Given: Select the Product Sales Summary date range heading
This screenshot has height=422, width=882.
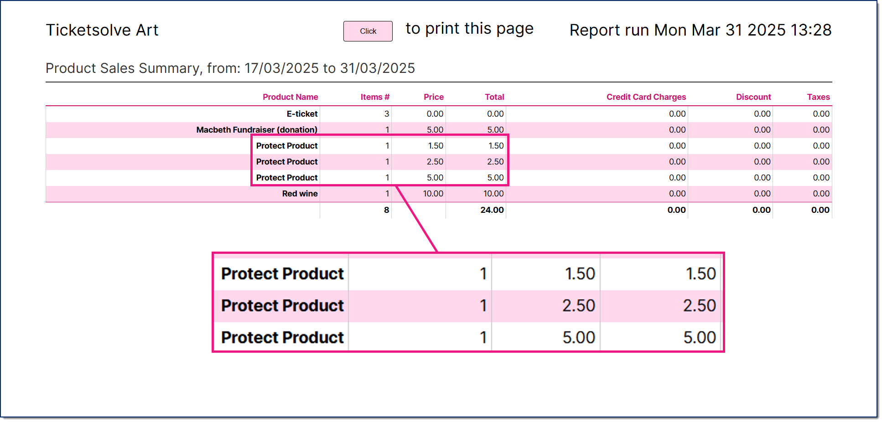Looking at the screenshot, I should click(x=230, y=68).
